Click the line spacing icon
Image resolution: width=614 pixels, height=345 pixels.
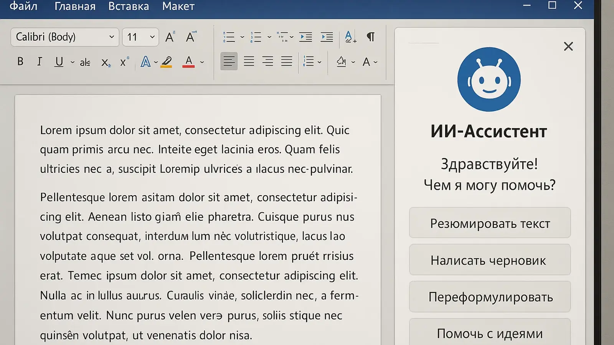coord(309,61)
